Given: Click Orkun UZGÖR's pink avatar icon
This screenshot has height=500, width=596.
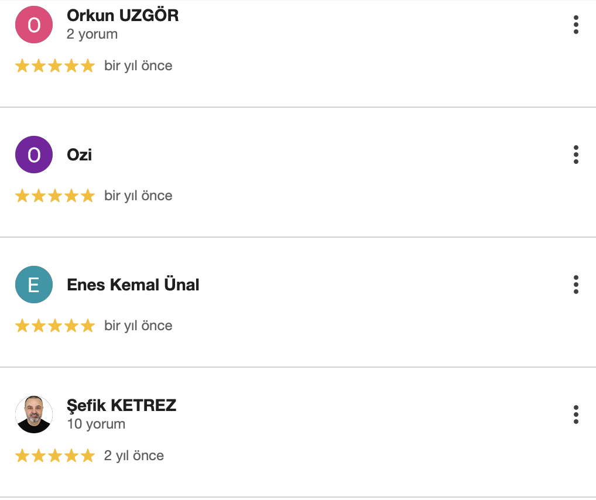Looking at the screenshot, I should [x=34, y=25].
